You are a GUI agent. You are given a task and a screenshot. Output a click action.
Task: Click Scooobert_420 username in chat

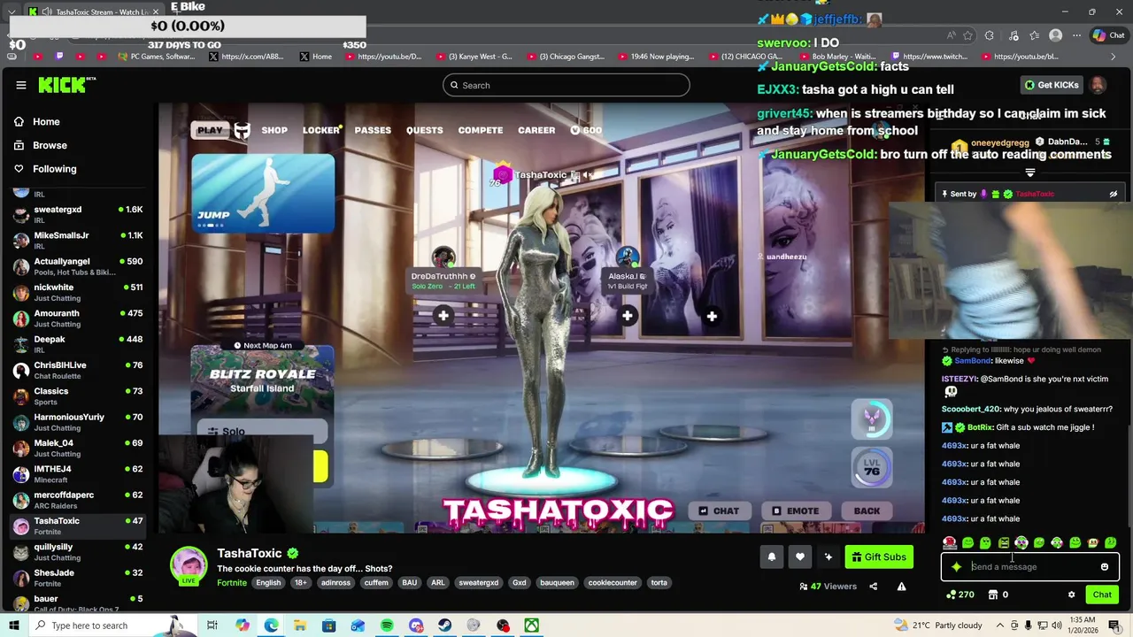970,409
